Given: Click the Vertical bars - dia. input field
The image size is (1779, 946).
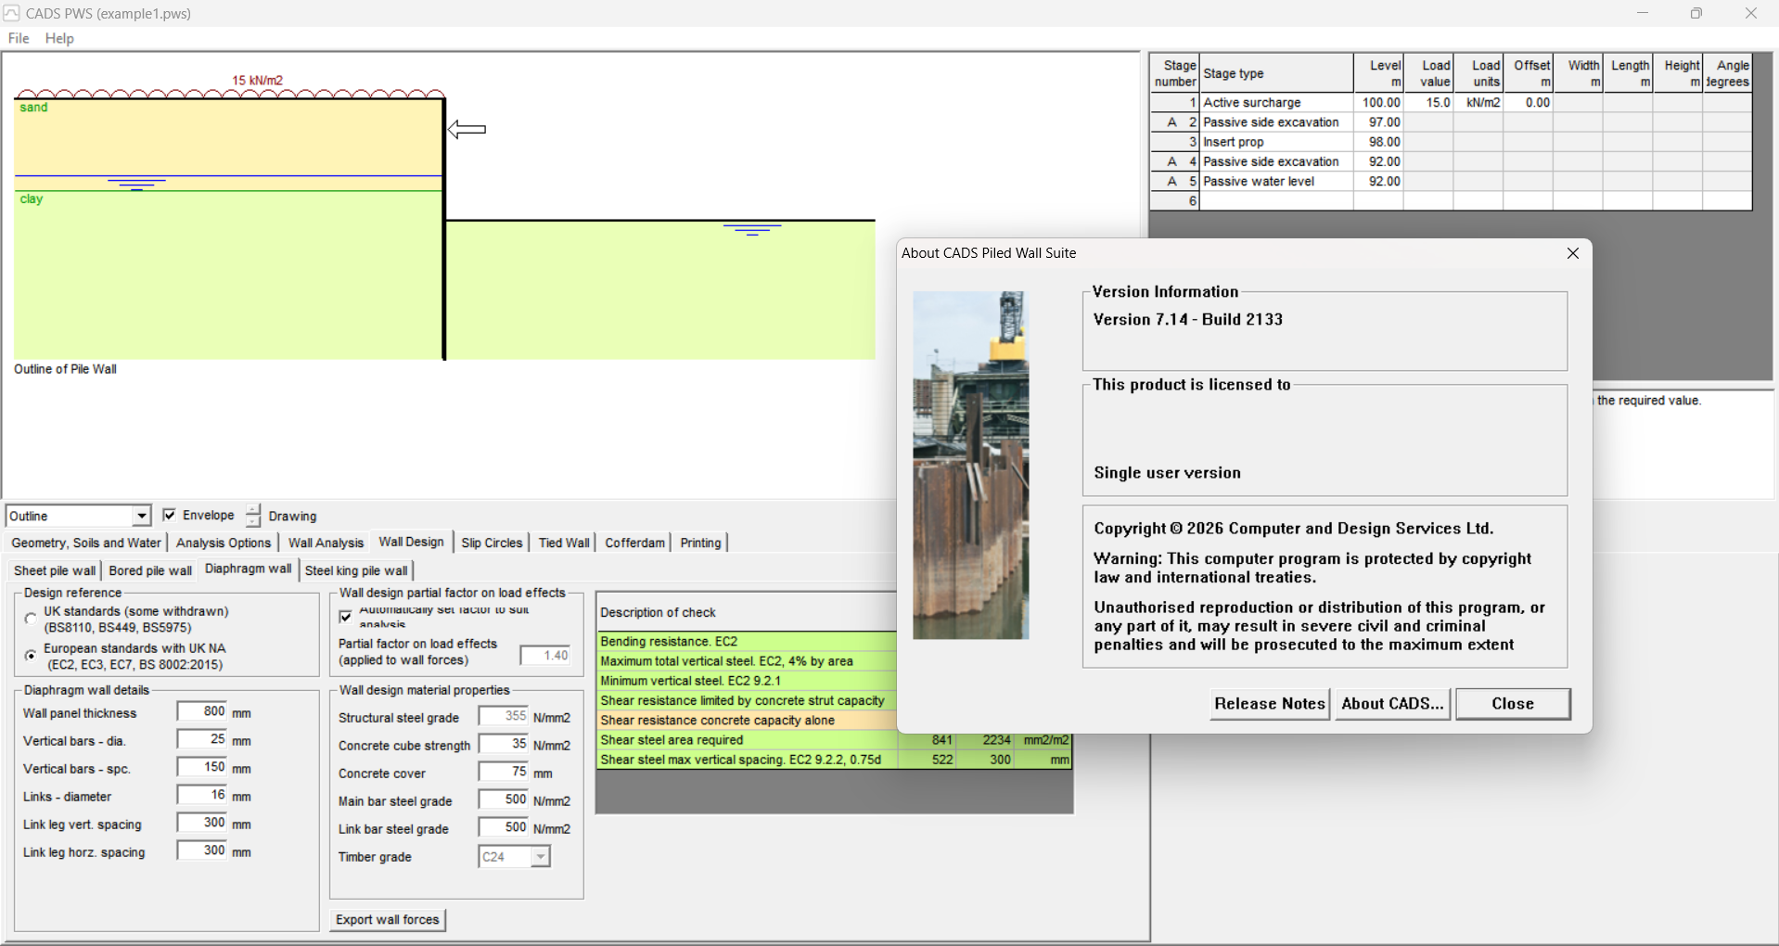Looking at the screenshot, I should click(x=202, y=739).
